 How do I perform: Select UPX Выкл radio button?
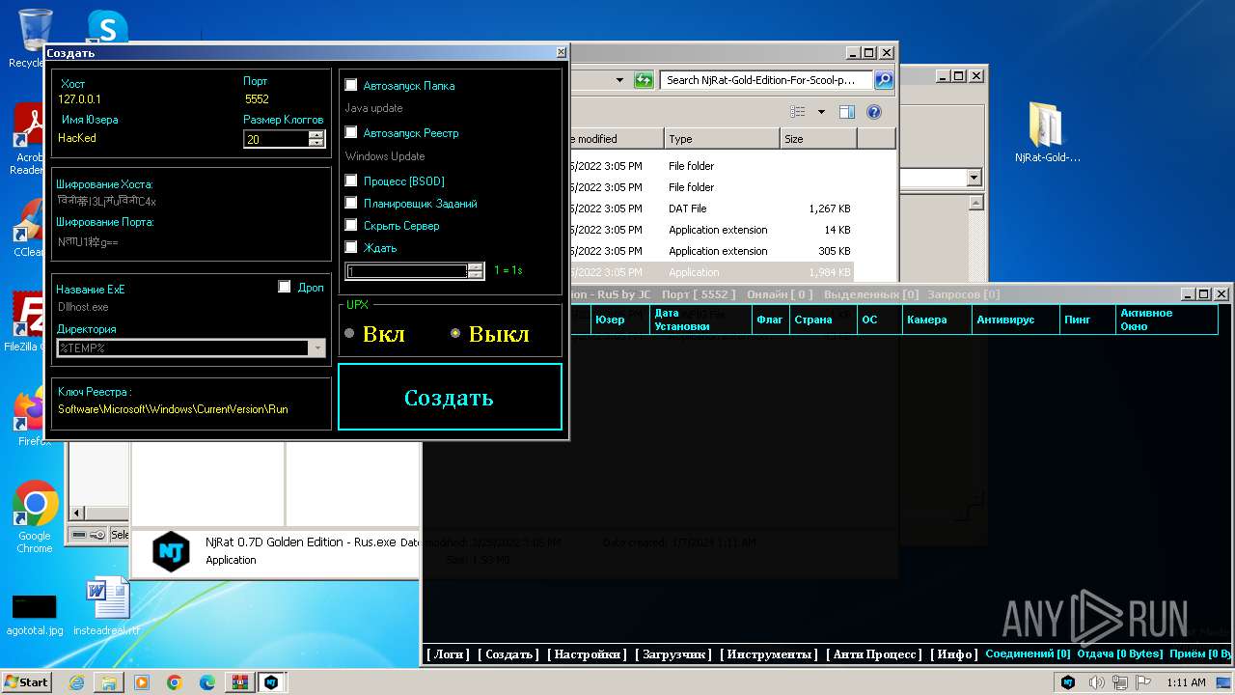[x=455, y=334]
